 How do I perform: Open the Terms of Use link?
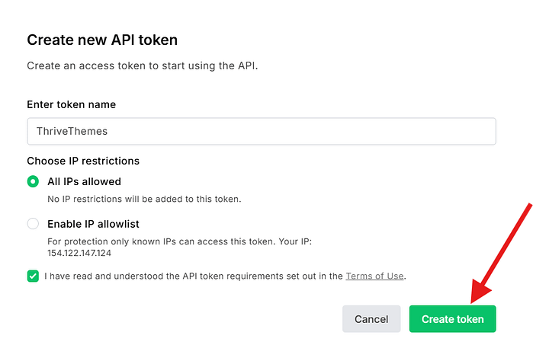[x=374, y=276]
